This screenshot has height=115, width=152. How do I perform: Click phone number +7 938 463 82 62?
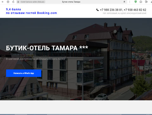point(135,10)
